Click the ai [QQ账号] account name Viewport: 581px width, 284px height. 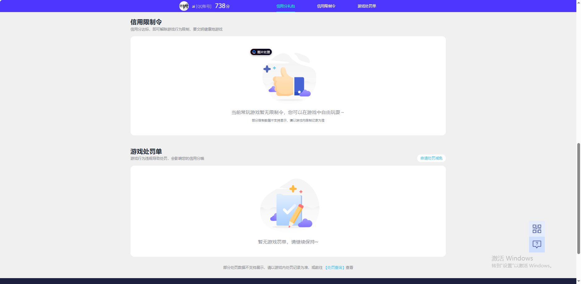pyautogui.click(x=202, y=6)
